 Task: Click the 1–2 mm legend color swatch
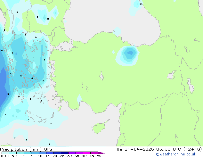click(x=20, y=153)
